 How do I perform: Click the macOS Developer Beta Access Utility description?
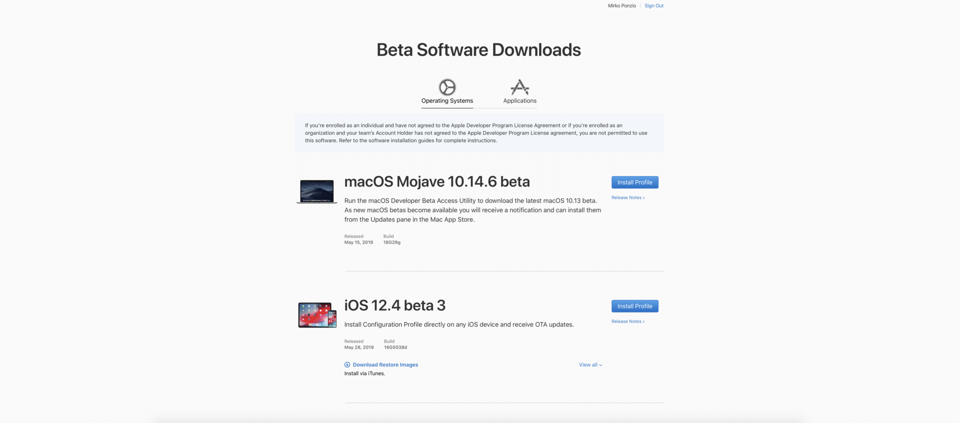coord(472,210)
